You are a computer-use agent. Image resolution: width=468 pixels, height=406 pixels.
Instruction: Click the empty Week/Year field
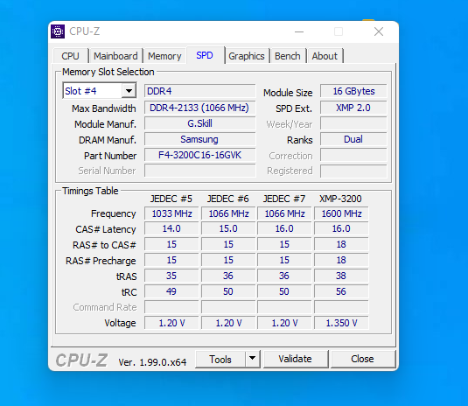(353, 123)
